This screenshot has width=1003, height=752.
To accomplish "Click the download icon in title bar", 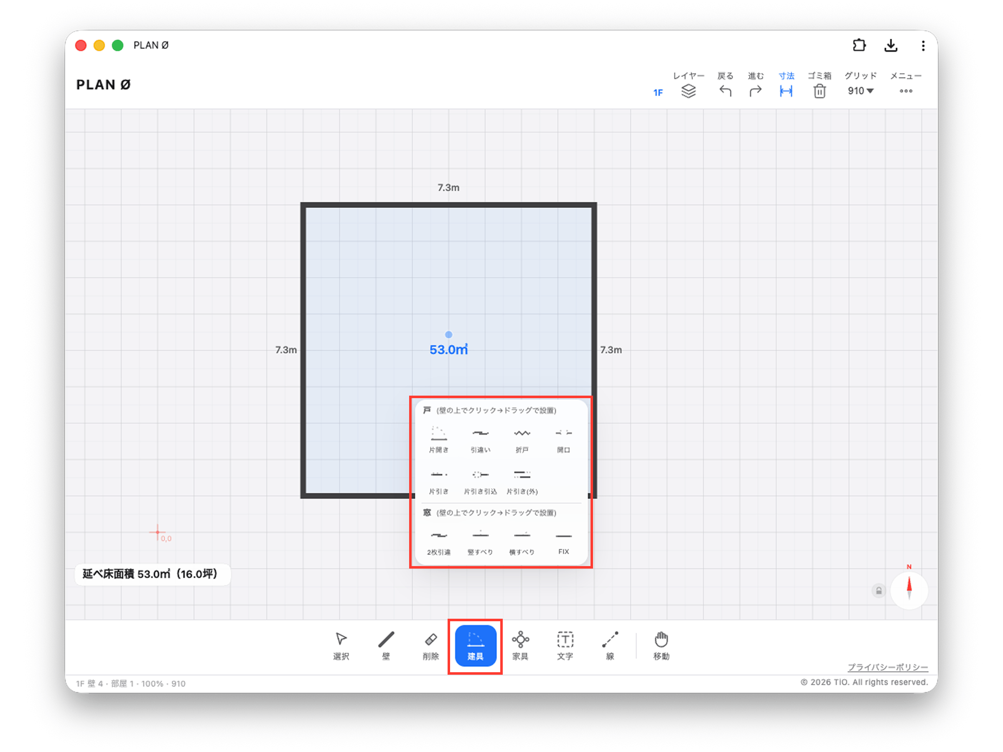I will click(x=891, y=45).
